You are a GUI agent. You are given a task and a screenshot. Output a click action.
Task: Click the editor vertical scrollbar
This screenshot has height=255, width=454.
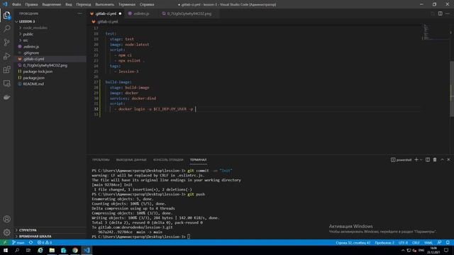coord(452,89)
